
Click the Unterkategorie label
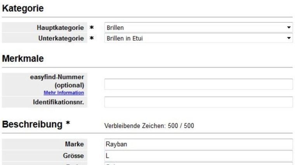62,38
